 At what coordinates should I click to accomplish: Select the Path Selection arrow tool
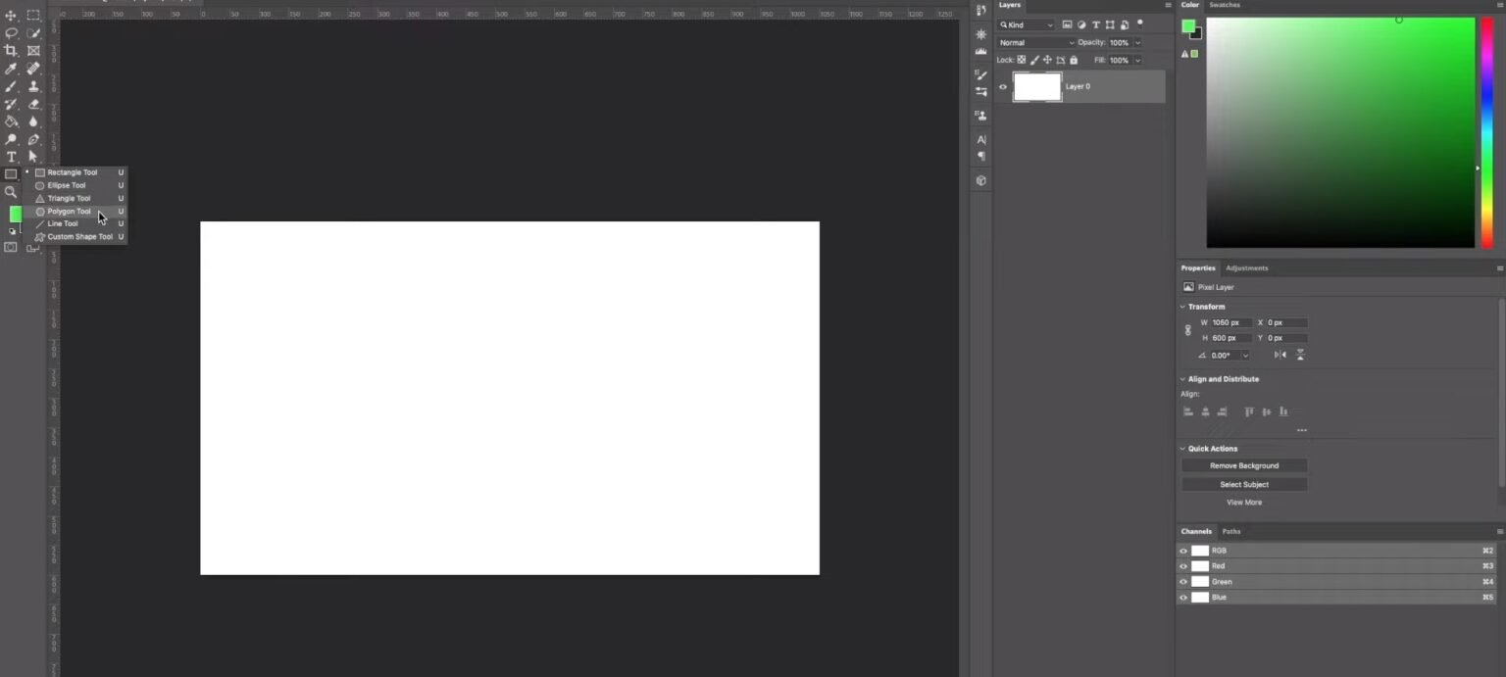33,157
